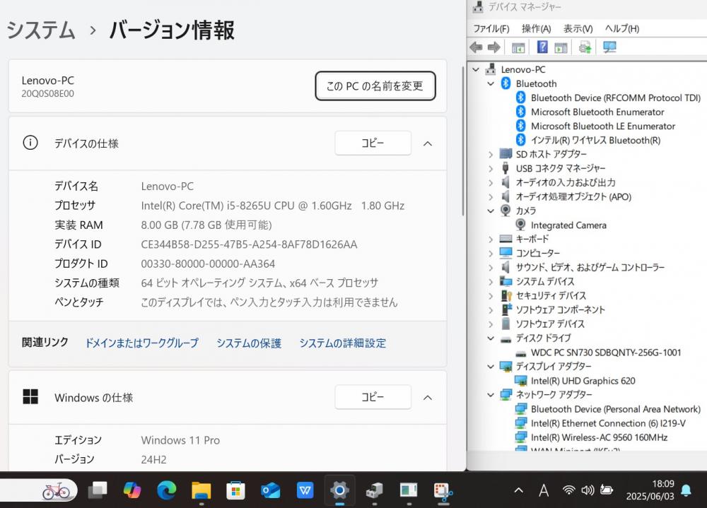Viewport: 707px width, 508px height.
Task: Select ソフトウェア デバイス category
Action: pyautogui.click(x=550, y=324)
